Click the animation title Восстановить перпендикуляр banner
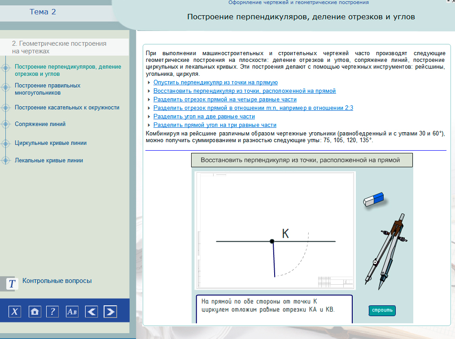The width and height of the screenshot is (455, 339). click(x=302, y=160)
